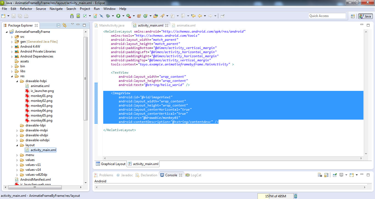Image resolution: width=375 pixels, height=199 pixels.
Task: Collapse All items in Package Explorer
Action: 58,25
